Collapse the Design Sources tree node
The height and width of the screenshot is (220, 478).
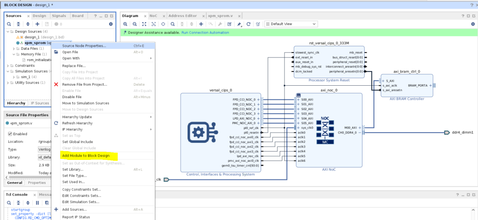tap(8, 32)
